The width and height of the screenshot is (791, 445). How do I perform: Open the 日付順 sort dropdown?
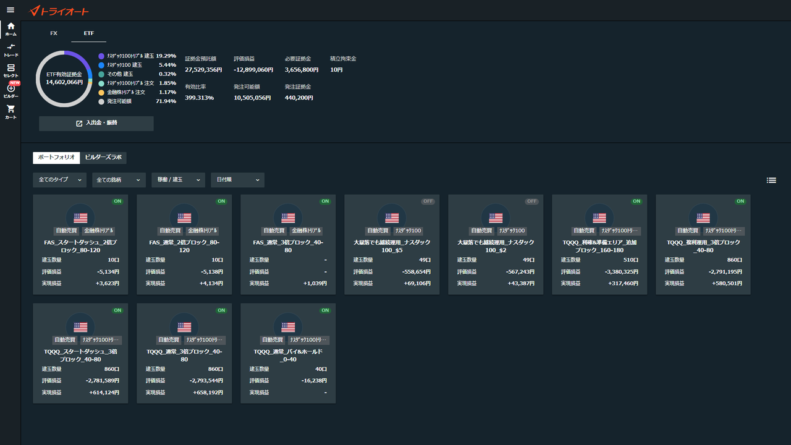coord(237,180)
